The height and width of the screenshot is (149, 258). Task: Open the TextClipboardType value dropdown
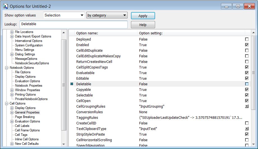pyautogui.click(x=247, y=129)
